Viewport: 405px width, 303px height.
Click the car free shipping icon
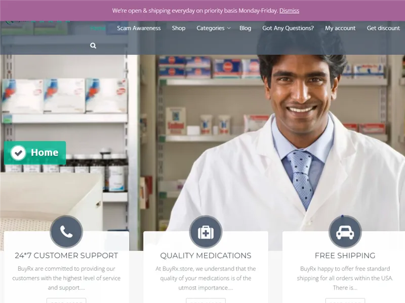click(345, 232)
